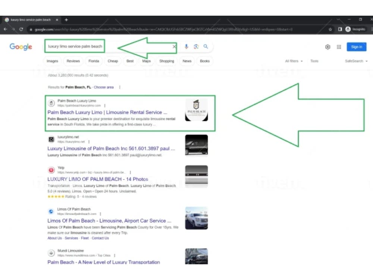This screenshot has width=373, height=280.
Task: Click the Yelp favicon
Action: 51,170
